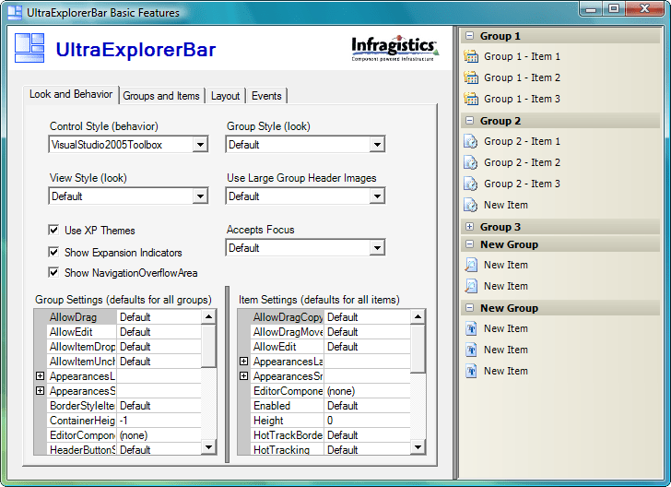Select Group 1 - Item 1 label
This screenshot has height=487, width=671.
point(522,56)
